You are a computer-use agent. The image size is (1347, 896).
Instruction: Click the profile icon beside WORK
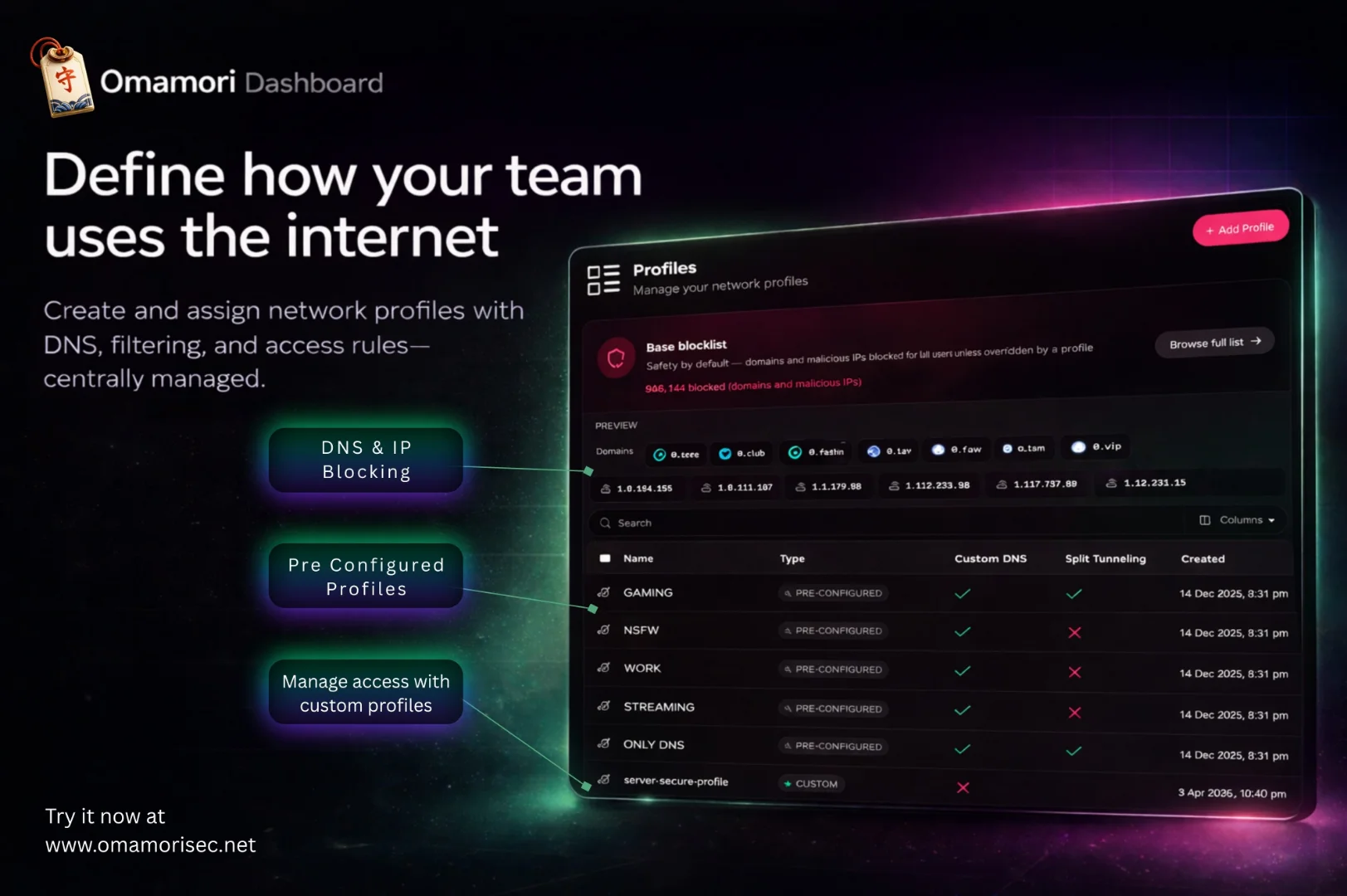point(604,667)
